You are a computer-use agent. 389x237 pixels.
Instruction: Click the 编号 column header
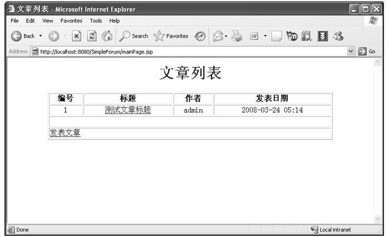click(66, 98)
